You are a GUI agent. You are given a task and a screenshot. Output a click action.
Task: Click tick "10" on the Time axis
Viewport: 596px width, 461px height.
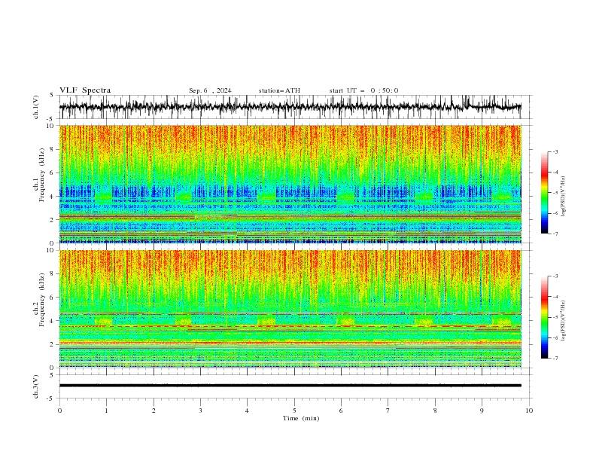[529, 411]
